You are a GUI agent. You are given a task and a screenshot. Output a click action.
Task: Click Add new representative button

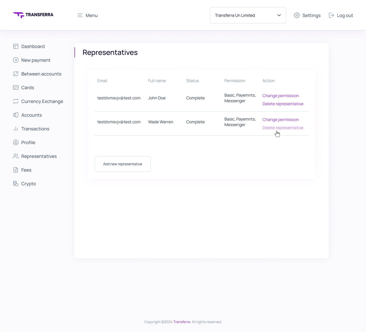123,164
